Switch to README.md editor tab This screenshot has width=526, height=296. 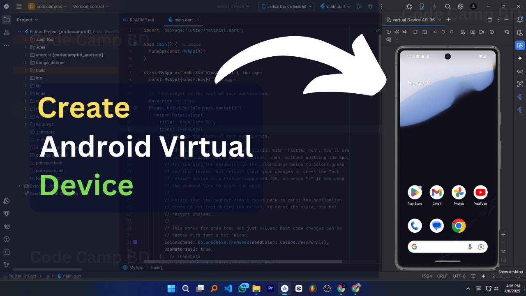coord(139,20)
